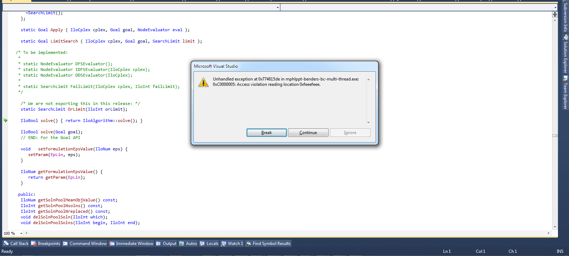Expand the Subversion Info side panel
The image size is (569, 256).
[565, 16]
